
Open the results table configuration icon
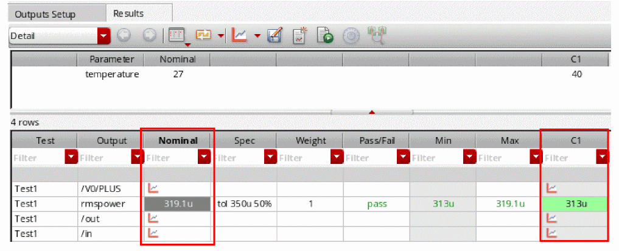coord(177,36)
